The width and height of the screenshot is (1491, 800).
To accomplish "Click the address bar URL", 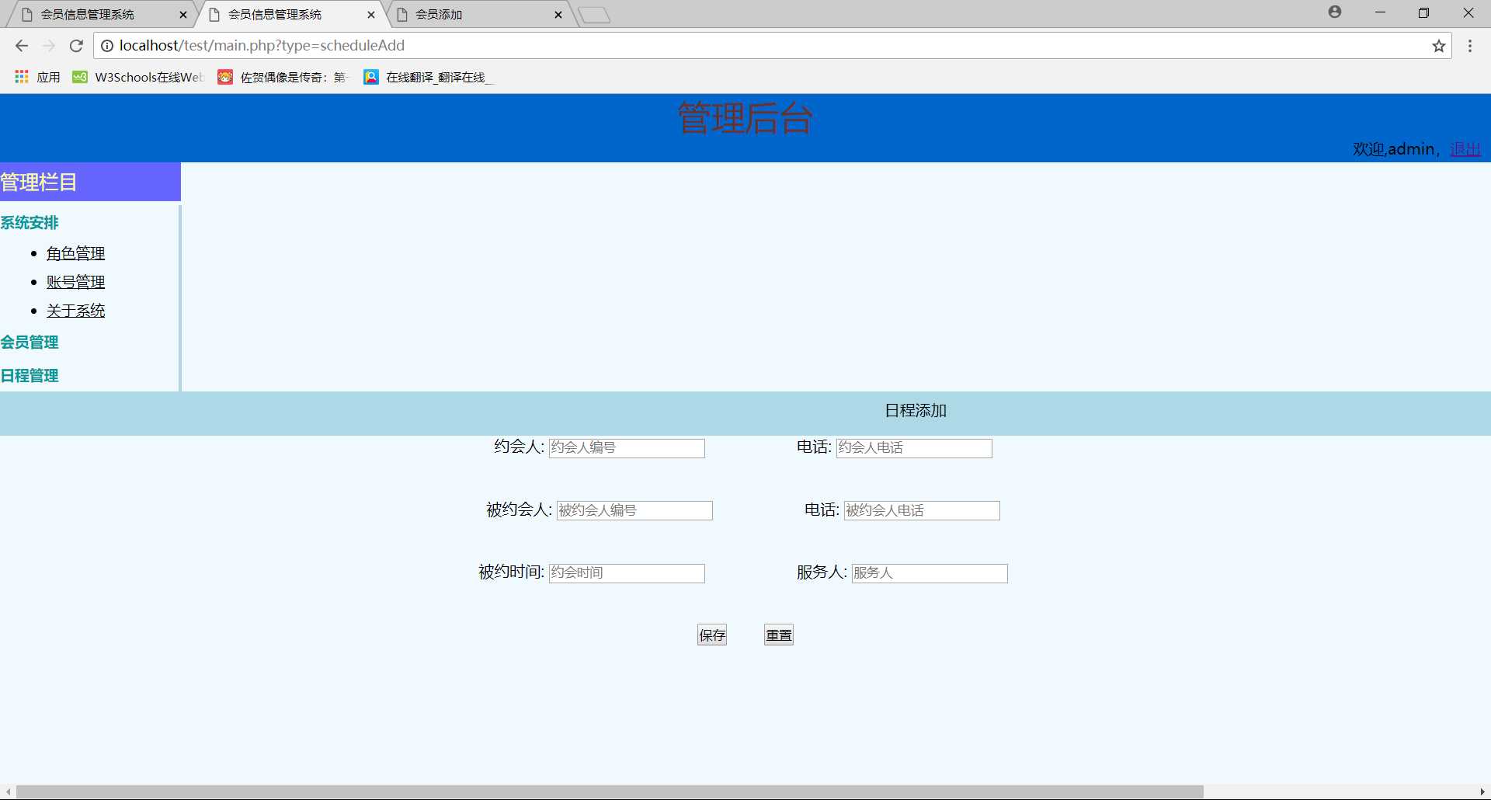I will pyautogui.click(x=262, y=46).
